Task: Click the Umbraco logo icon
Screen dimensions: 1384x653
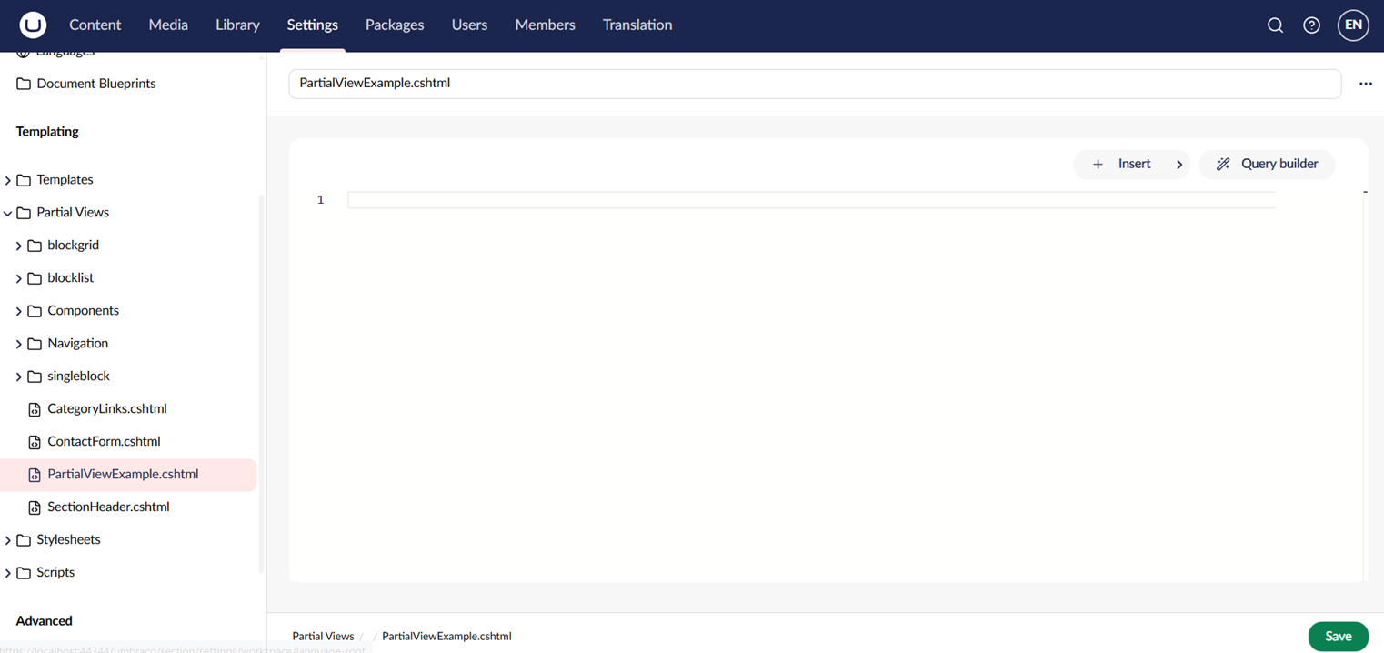Action: pyautogui.click(x=33, y=25)
